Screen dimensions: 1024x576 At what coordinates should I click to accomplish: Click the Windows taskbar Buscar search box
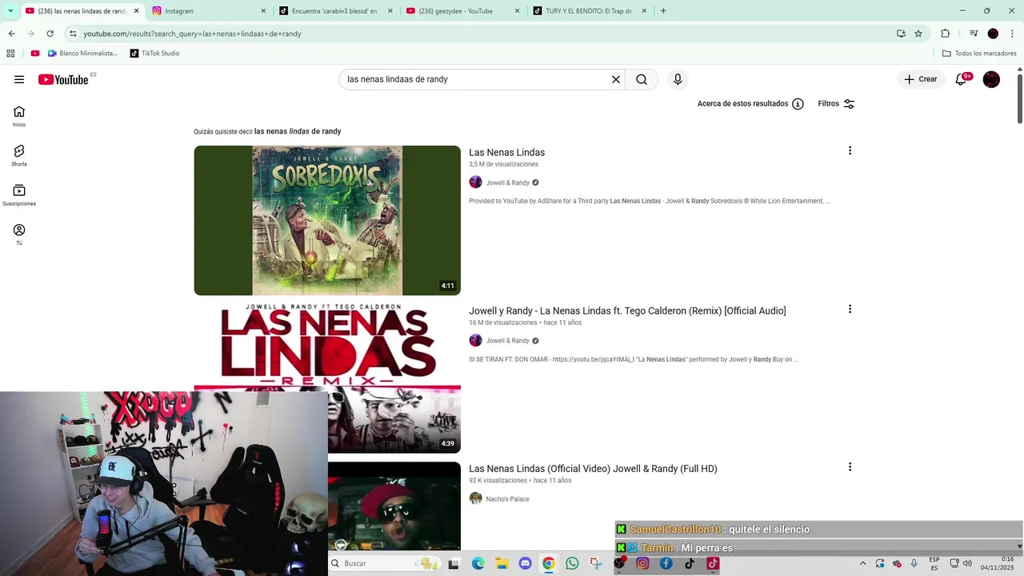pos(384,563)
